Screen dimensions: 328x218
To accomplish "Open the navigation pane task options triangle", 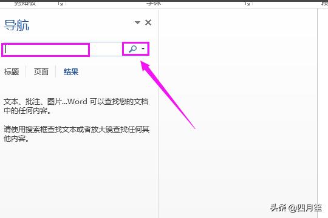I will [x=137, y=22].
